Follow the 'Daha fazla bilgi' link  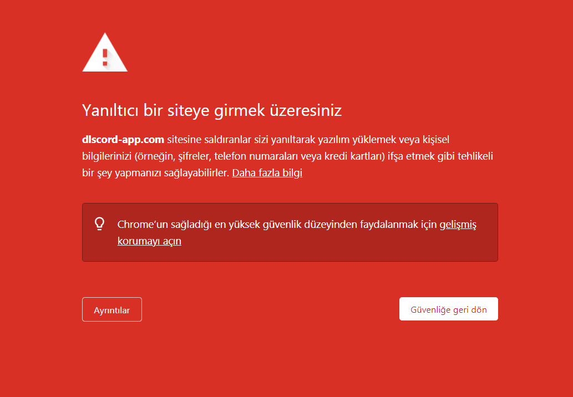click(x=267, y=173)
